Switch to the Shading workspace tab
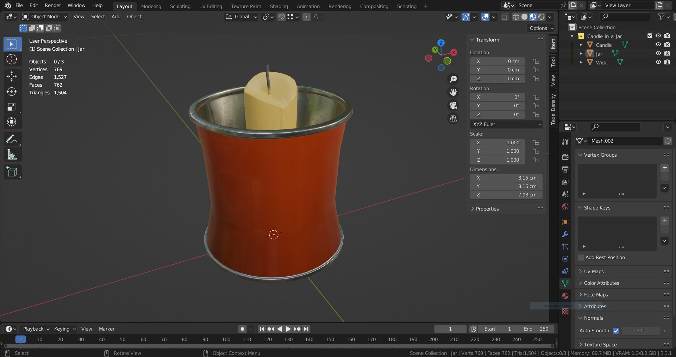The height and width of the screenshot is (357, 676). [x=279, y=6]
